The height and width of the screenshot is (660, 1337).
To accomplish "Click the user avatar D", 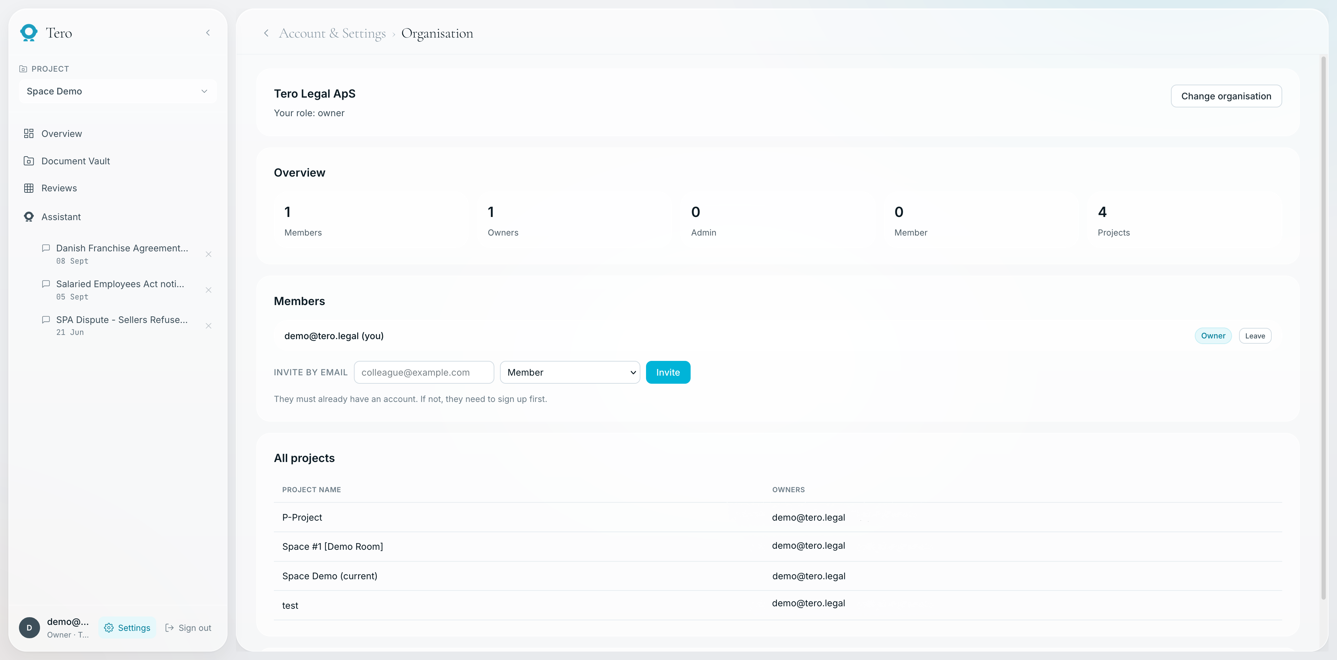I will [x=29, y=628].
